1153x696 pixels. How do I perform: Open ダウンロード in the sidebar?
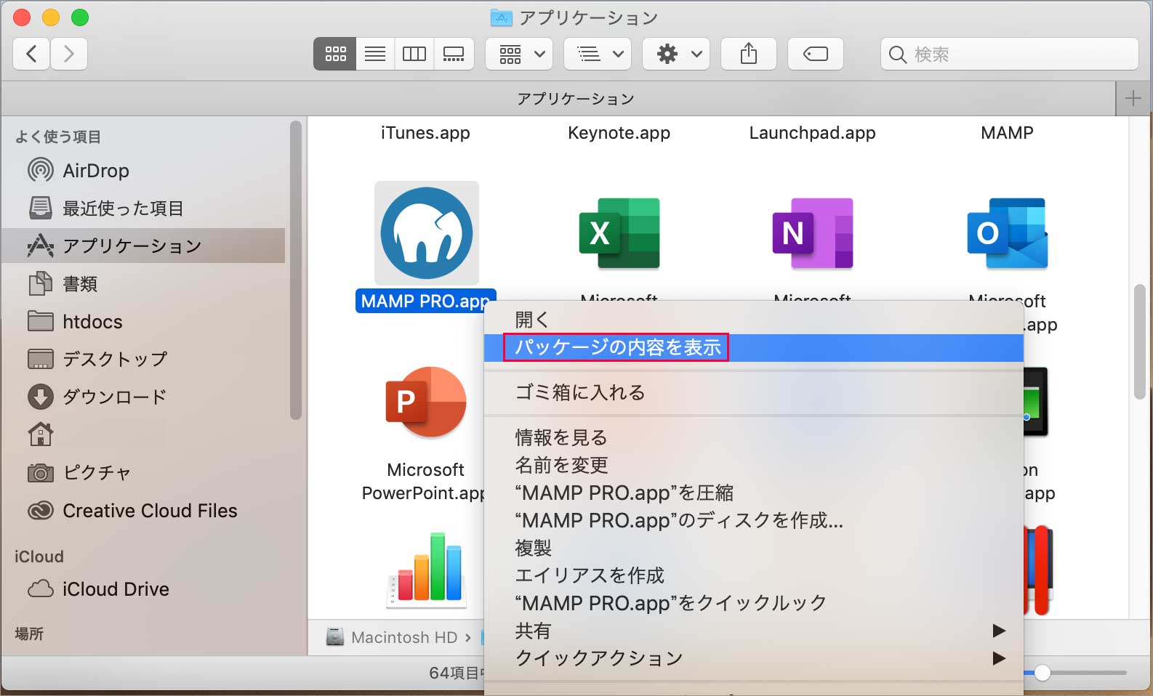tap(144, 397)
